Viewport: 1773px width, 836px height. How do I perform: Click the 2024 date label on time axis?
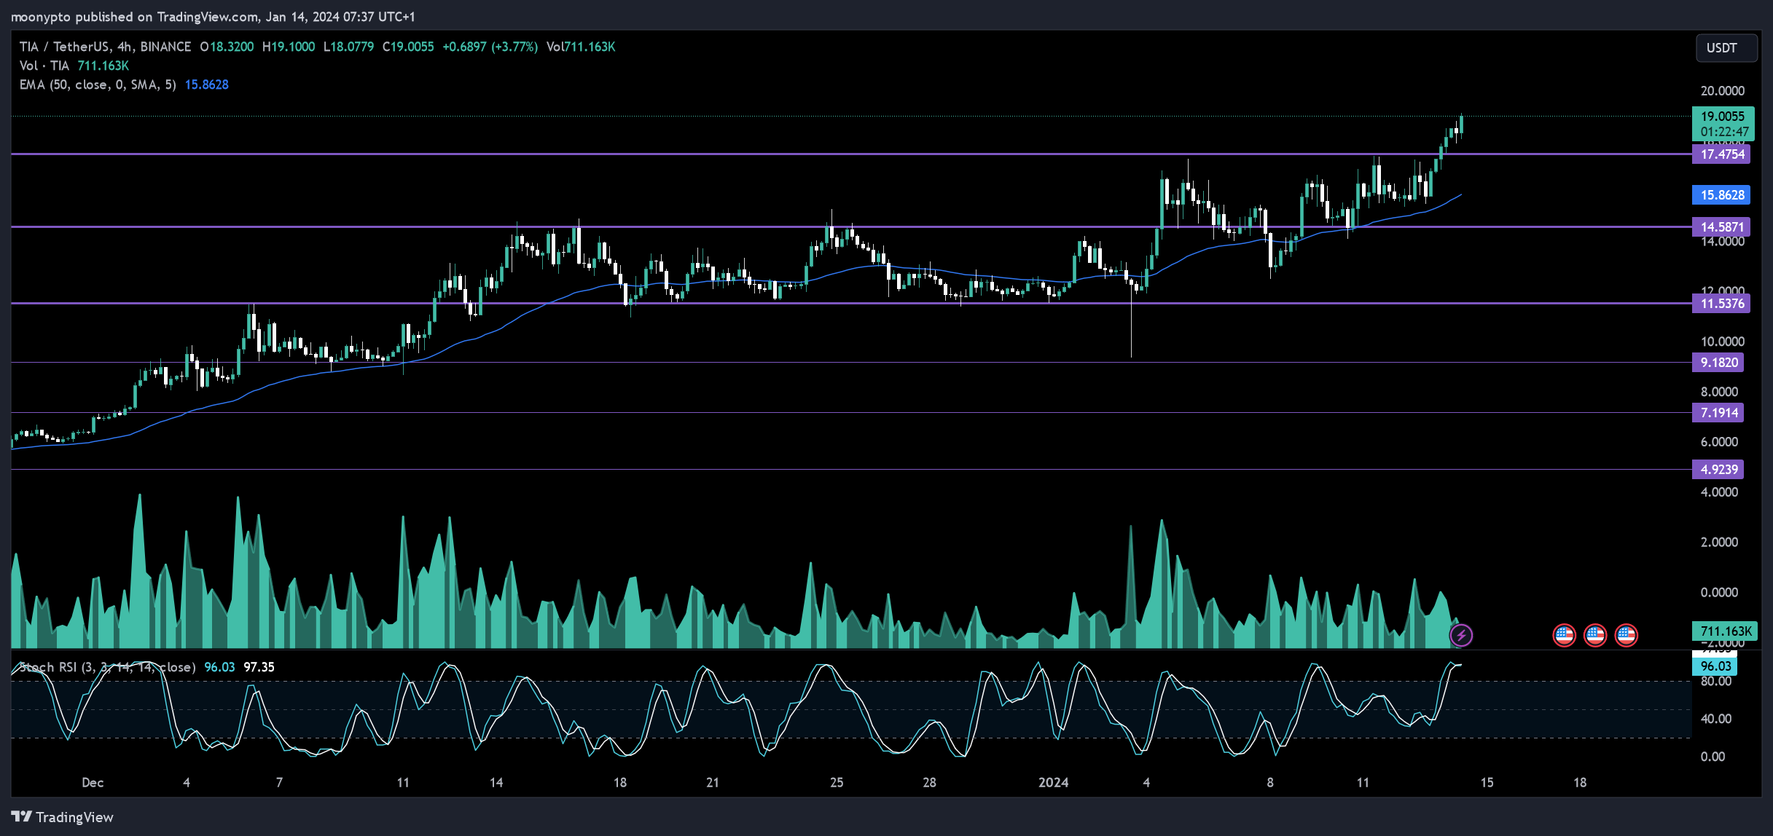pyautogui.click(x=1054, y=783)
